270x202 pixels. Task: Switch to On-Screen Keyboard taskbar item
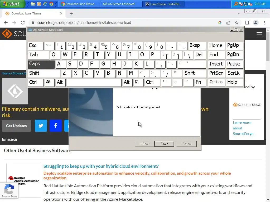tap(121, 4)
